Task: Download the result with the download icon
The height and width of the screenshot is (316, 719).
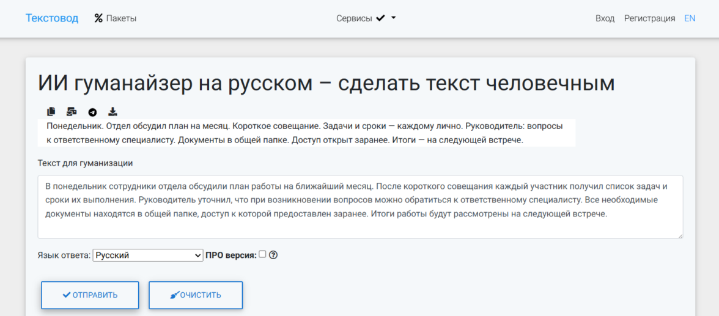Action: click(x=112, y=111)
